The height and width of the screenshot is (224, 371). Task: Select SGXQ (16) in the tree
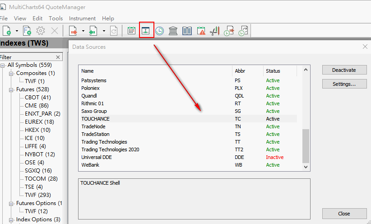pos(38,171)
